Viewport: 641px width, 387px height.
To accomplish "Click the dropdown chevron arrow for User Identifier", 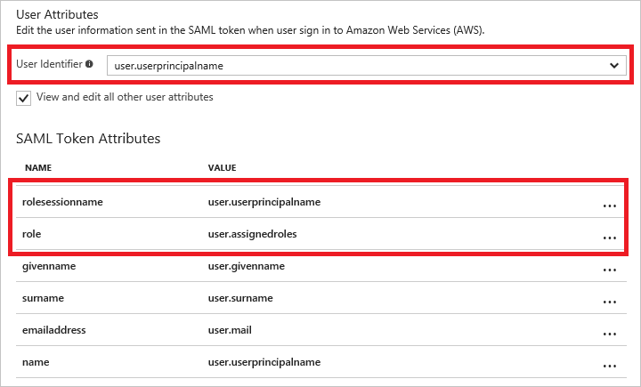I will point(613,66).
